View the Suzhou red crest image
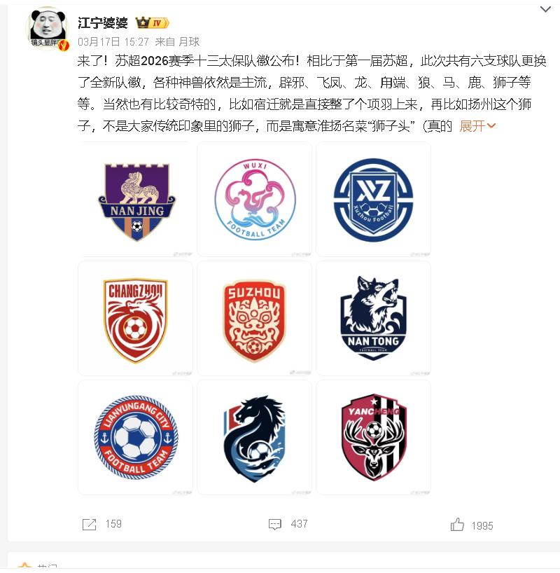Viewport: 560px width, 573px height. tap(255, 318)
